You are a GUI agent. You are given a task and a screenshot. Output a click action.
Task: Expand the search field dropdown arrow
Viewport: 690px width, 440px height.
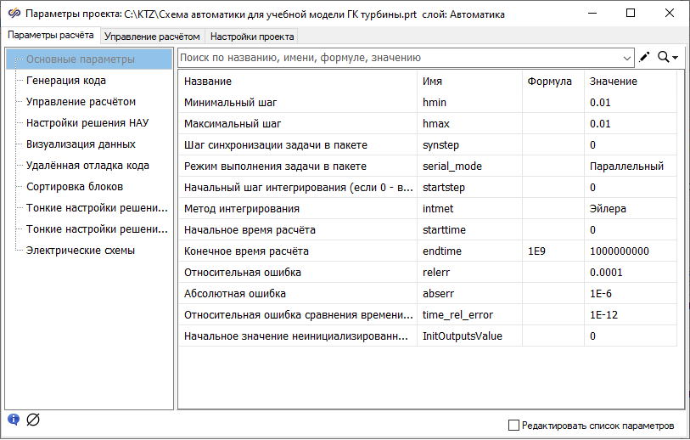pyautogui.click(x=627, y=58)
